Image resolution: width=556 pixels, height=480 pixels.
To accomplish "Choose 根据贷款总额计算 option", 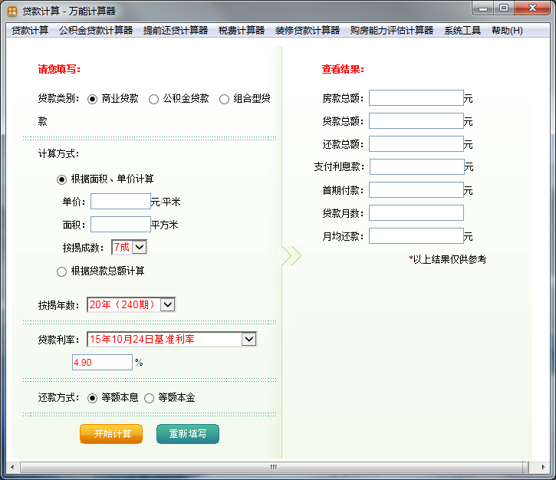I will (61, 272).
